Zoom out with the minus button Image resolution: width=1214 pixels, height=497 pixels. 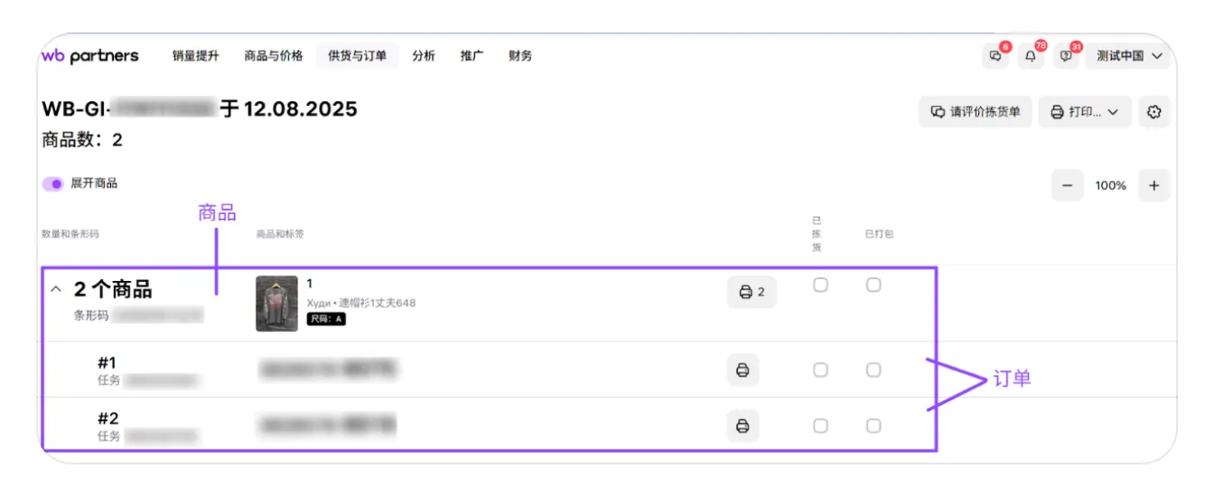(1067, 185)
